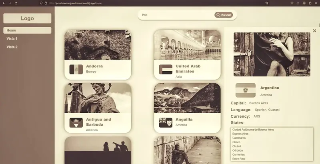320x164 pixels.
Task: Click the País search input field
Action: (x=177, y=15)
